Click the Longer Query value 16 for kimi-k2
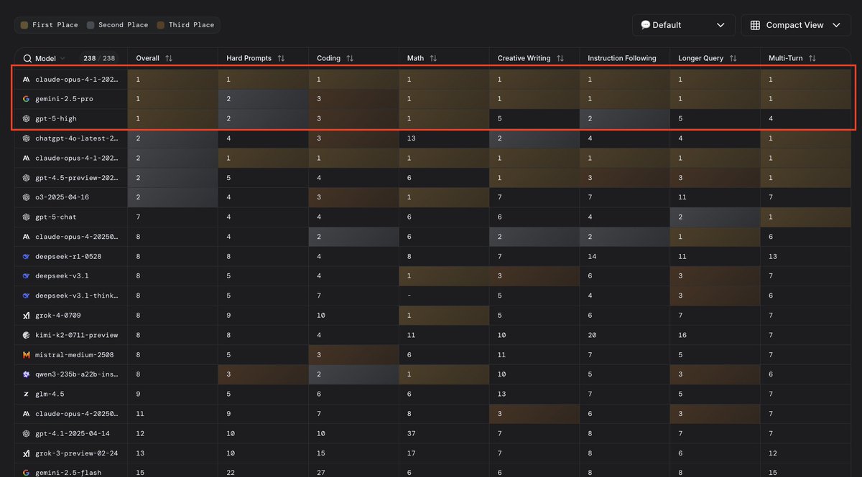 [x=682, y=335]
